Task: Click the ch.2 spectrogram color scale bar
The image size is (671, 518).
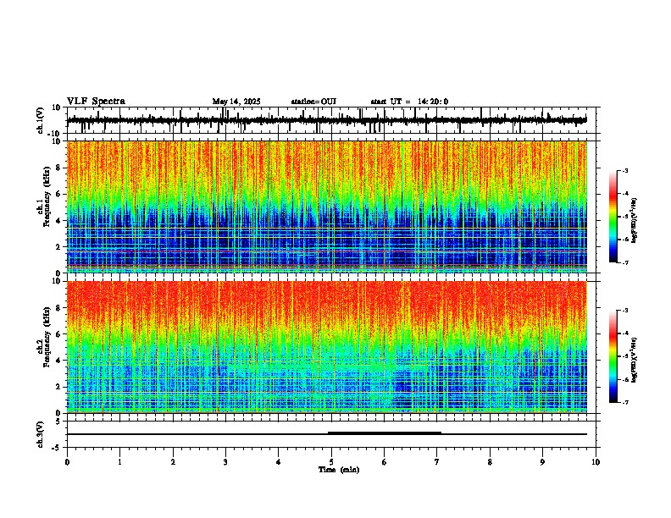Action: (613, 356)
